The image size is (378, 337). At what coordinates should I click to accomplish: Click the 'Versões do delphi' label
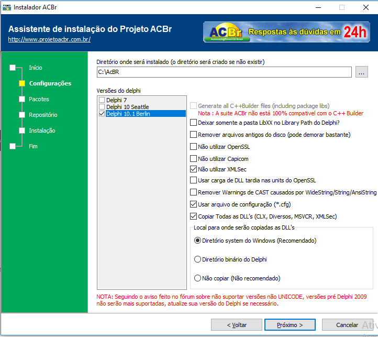(119, 91)
